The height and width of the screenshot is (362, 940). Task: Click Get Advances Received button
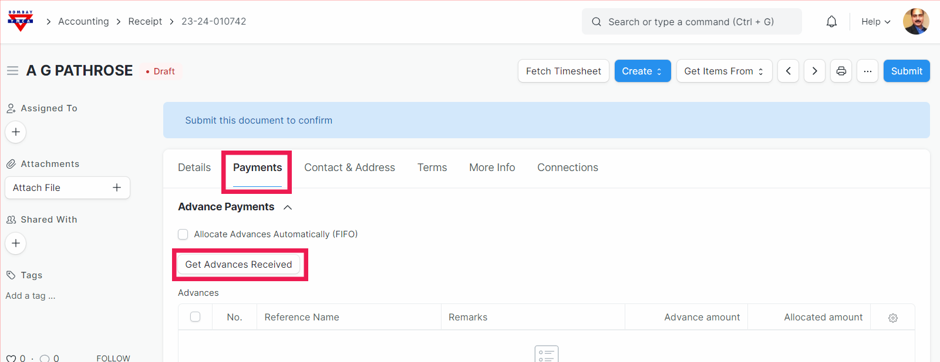(x=238, y=265)
